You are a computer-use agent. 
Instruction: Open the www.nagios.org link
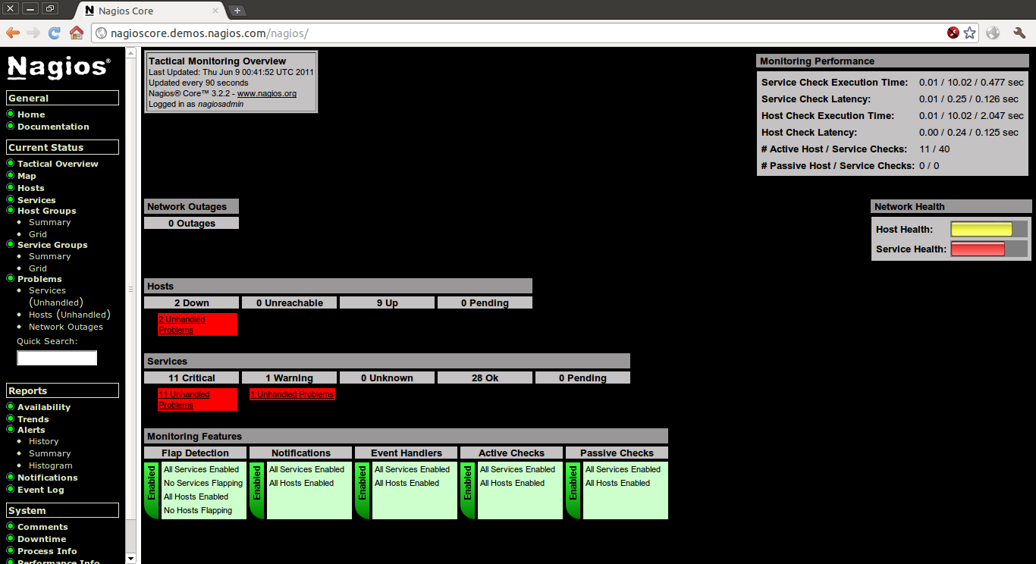tap(267, 93)
